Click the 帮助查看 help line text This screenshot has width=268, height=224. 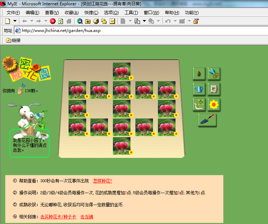point(51,181)
